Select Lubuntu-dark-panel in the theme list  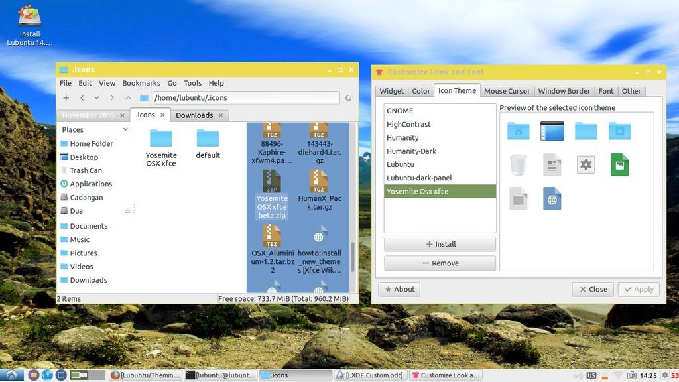point(420,178)
